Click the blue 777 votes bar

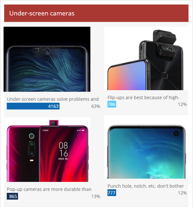pos(112,193)
